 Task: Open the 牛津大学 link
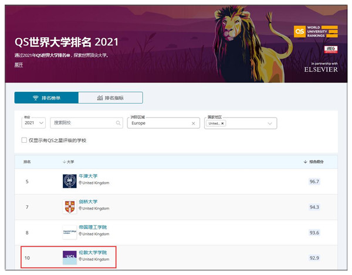88,176
